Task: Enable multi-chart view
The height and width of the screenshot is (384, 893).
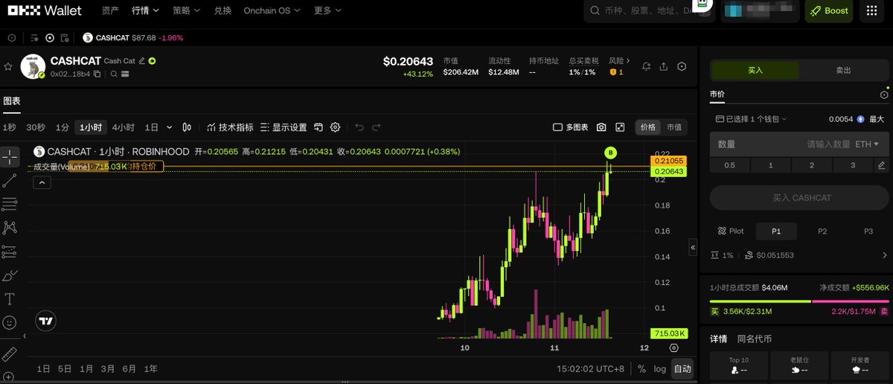Action: [x=571, y=127]
